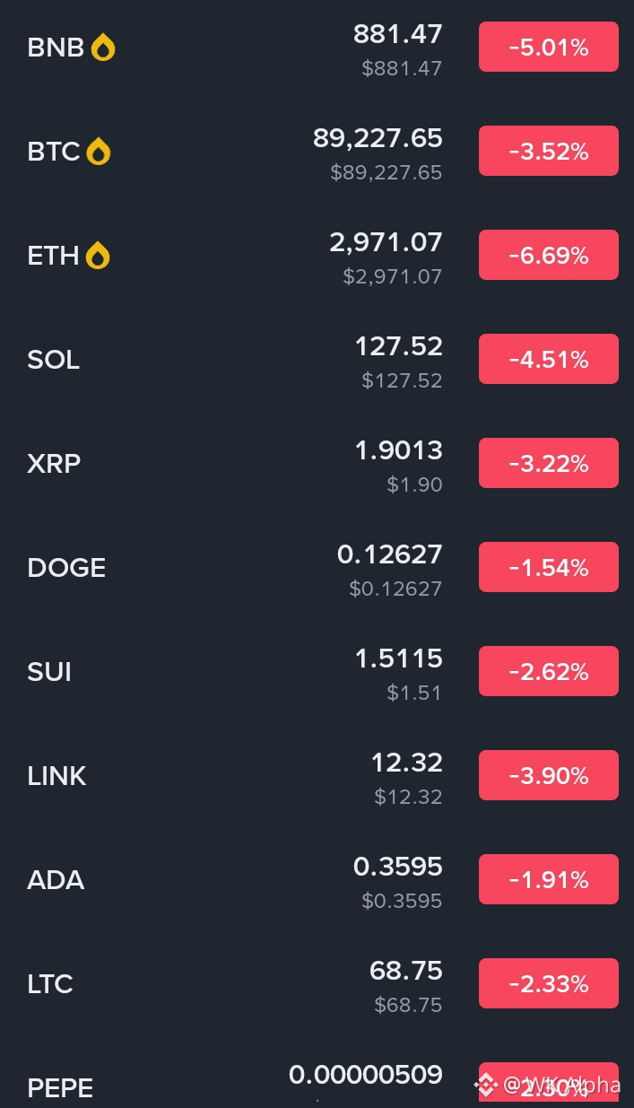
Task: Select the PEPE coin name
Action: click(60, 1088)
